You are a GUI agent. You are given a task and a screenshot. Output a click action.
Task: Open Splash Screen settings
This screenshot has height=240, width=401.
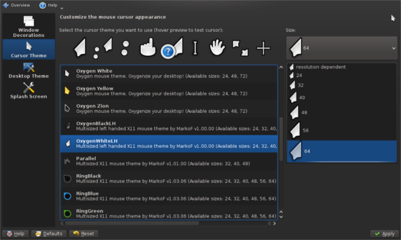[x=29, y=91]
